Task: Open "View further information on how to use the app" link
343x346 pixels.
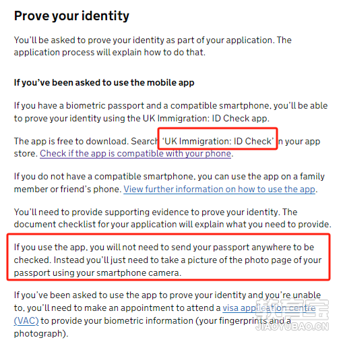Action: click(219, 190)
